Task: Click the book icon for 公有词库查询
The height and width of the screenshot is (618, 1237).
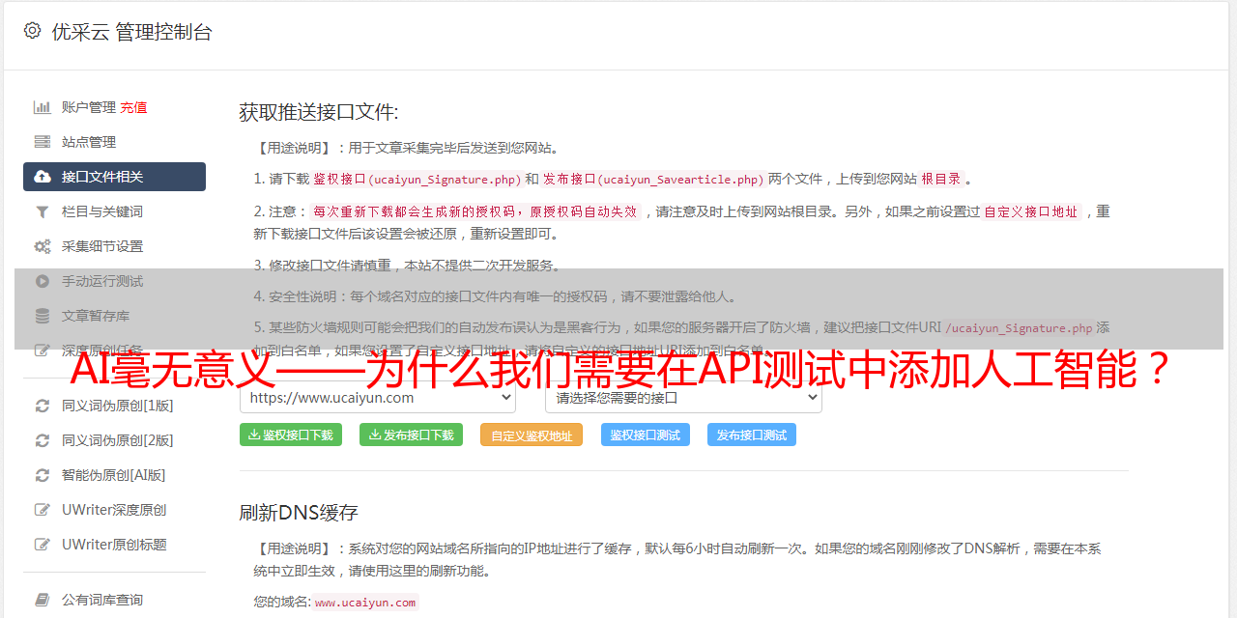Action: (x=43, y=600)
